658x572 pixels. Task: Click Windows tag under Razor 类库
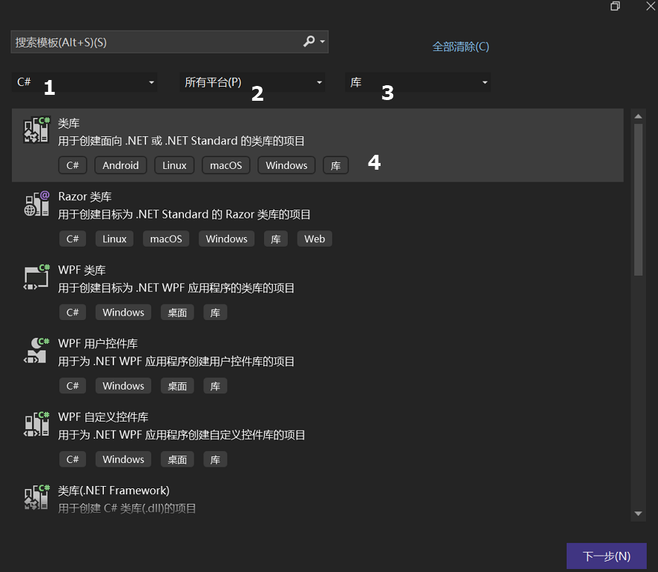coord(226,239)
